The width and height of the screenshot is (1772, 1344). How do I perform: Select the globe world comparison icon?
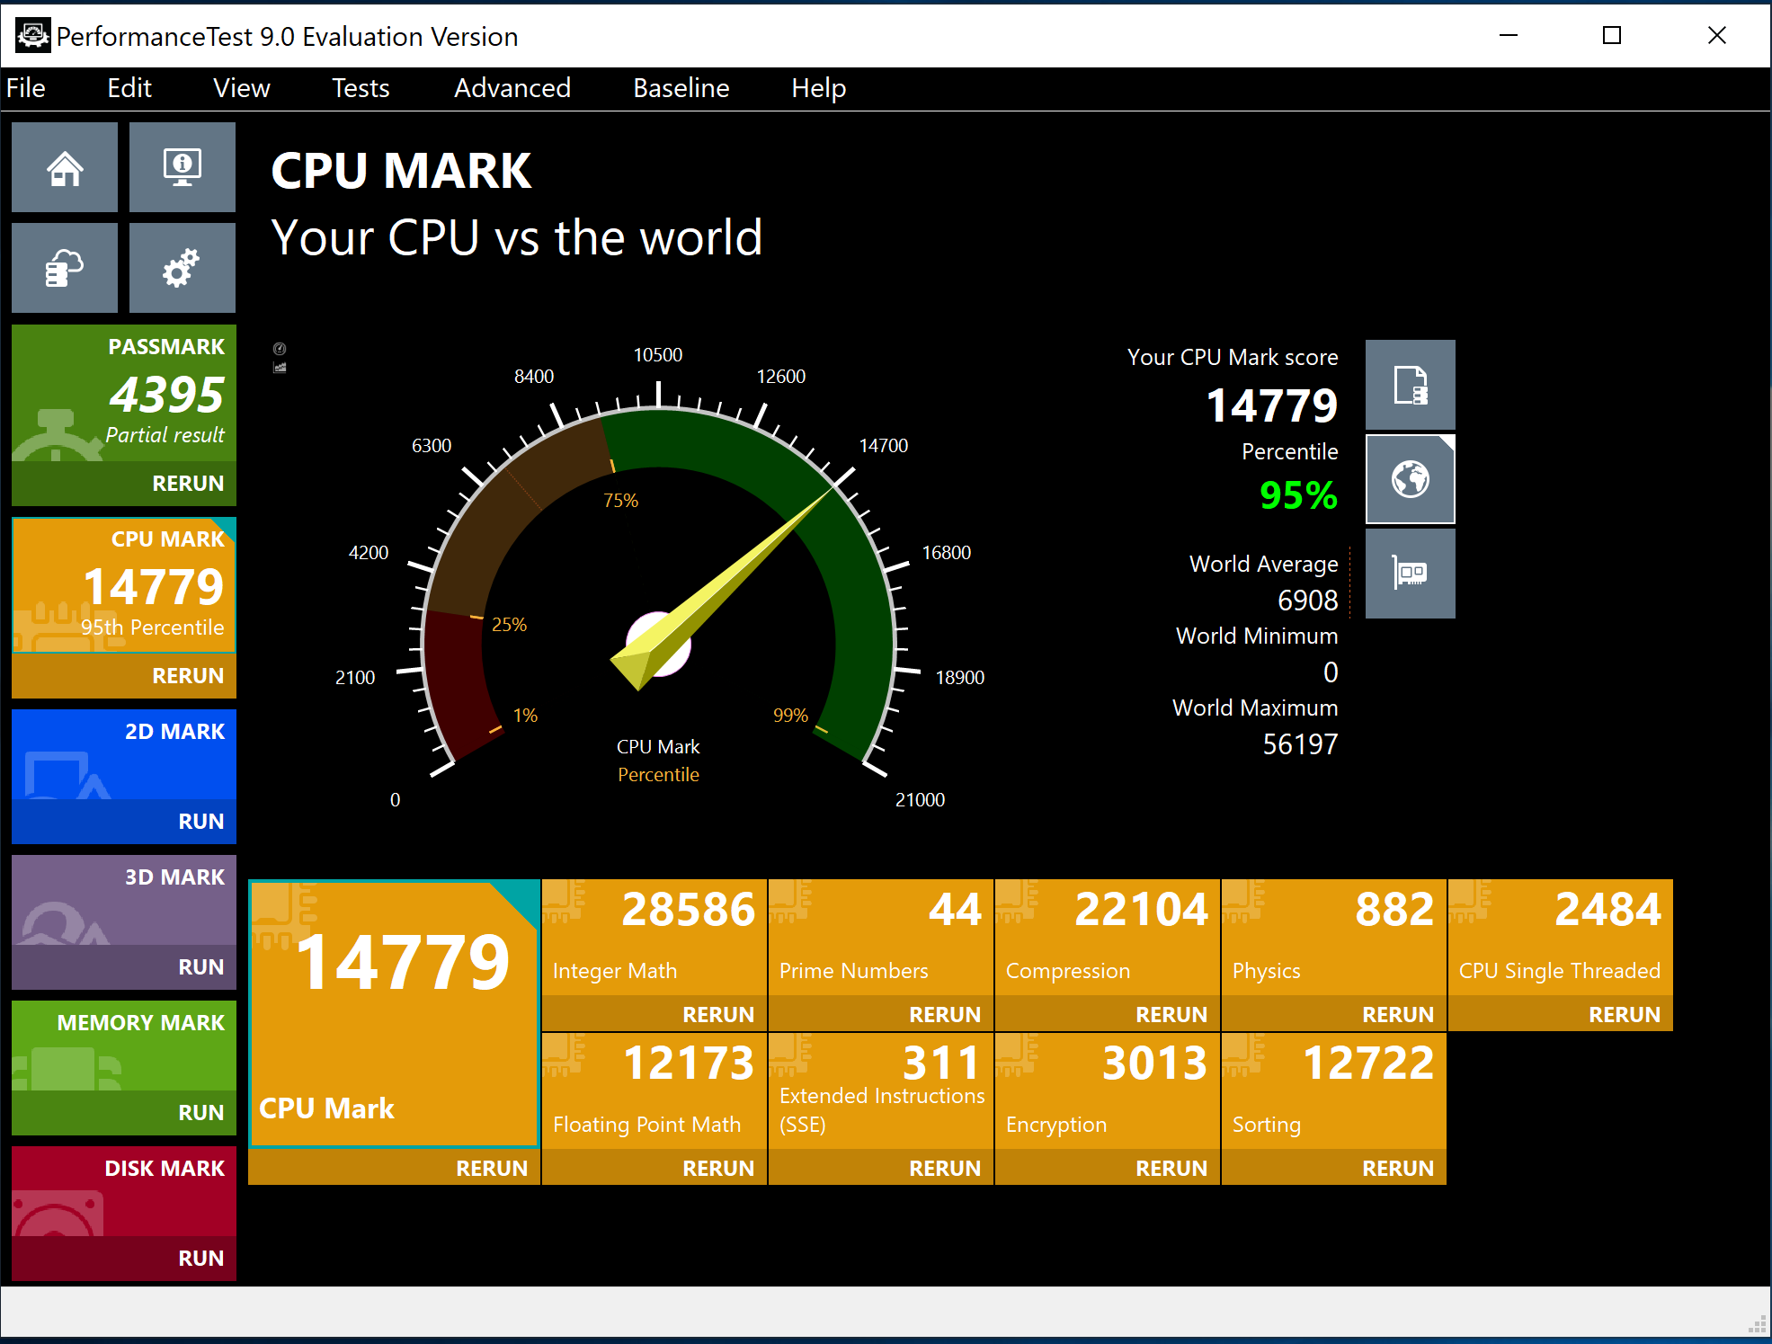[x=1410, y=479]
